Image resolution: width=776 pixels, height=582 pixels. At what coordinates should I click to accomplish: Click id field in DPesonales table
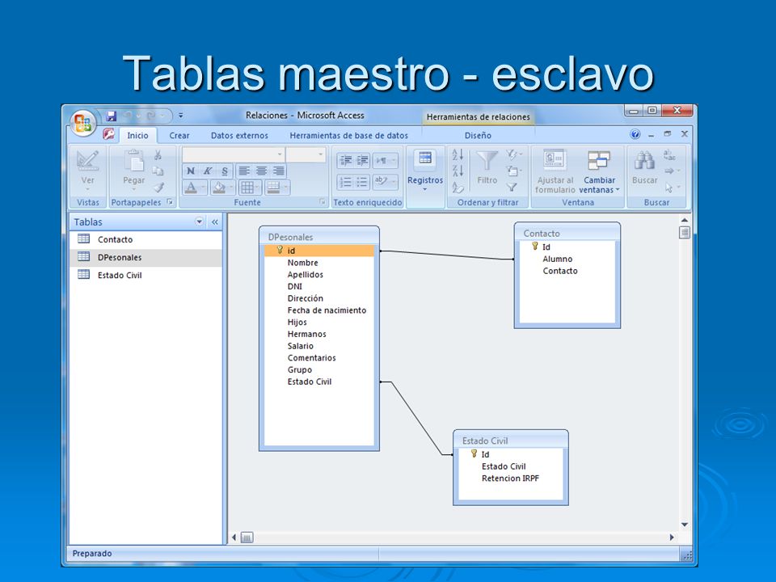click(x=319, y=251)
